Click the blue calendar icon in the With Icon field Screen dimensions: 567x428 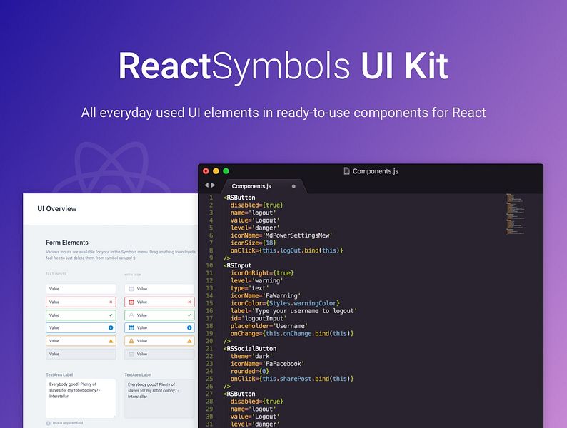click(131, 327)
